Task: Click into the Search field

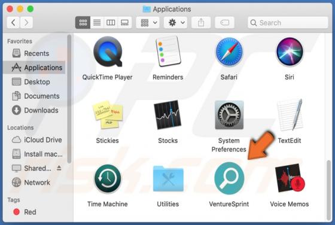Action: 288,23
